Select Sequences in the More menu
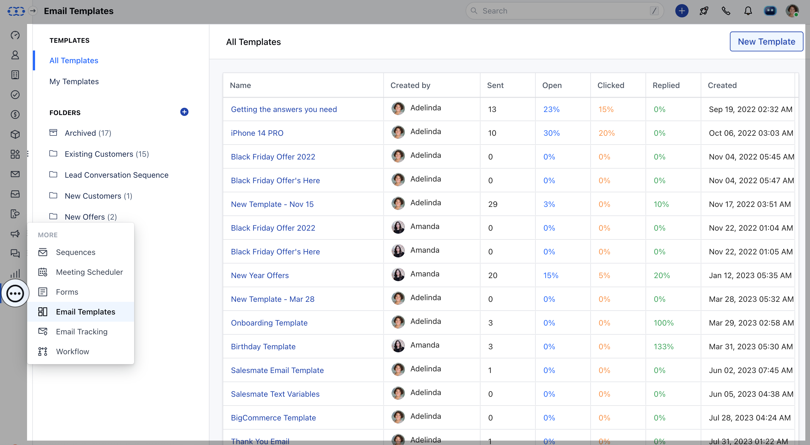The width and height of the screenshot is (810, 445). pos(75,252)
